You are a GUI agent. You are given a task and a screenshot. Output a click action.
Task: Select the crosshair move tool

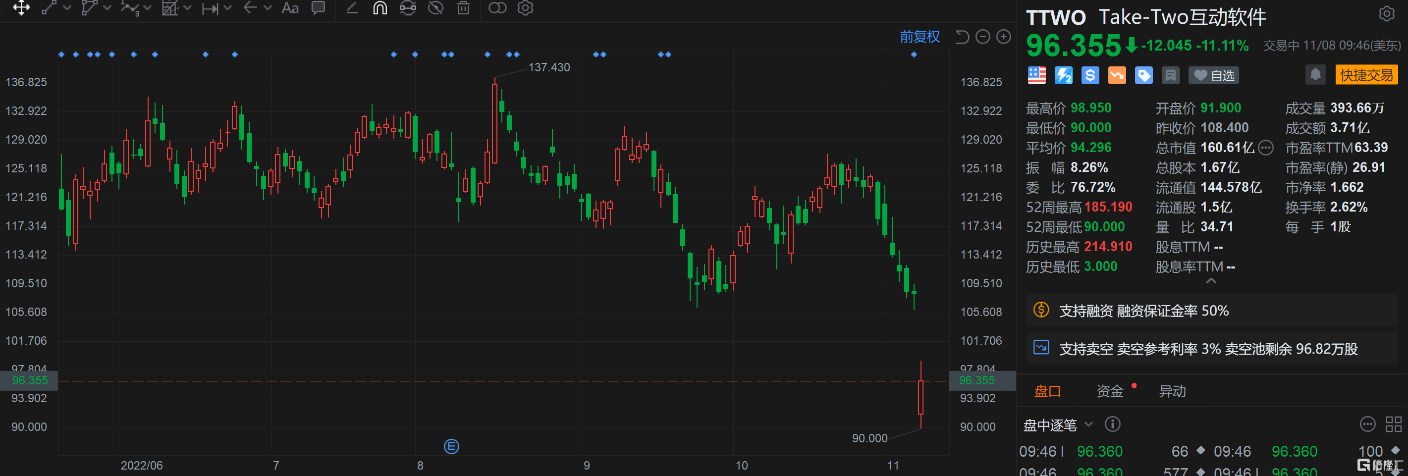[x=21, y=7]
